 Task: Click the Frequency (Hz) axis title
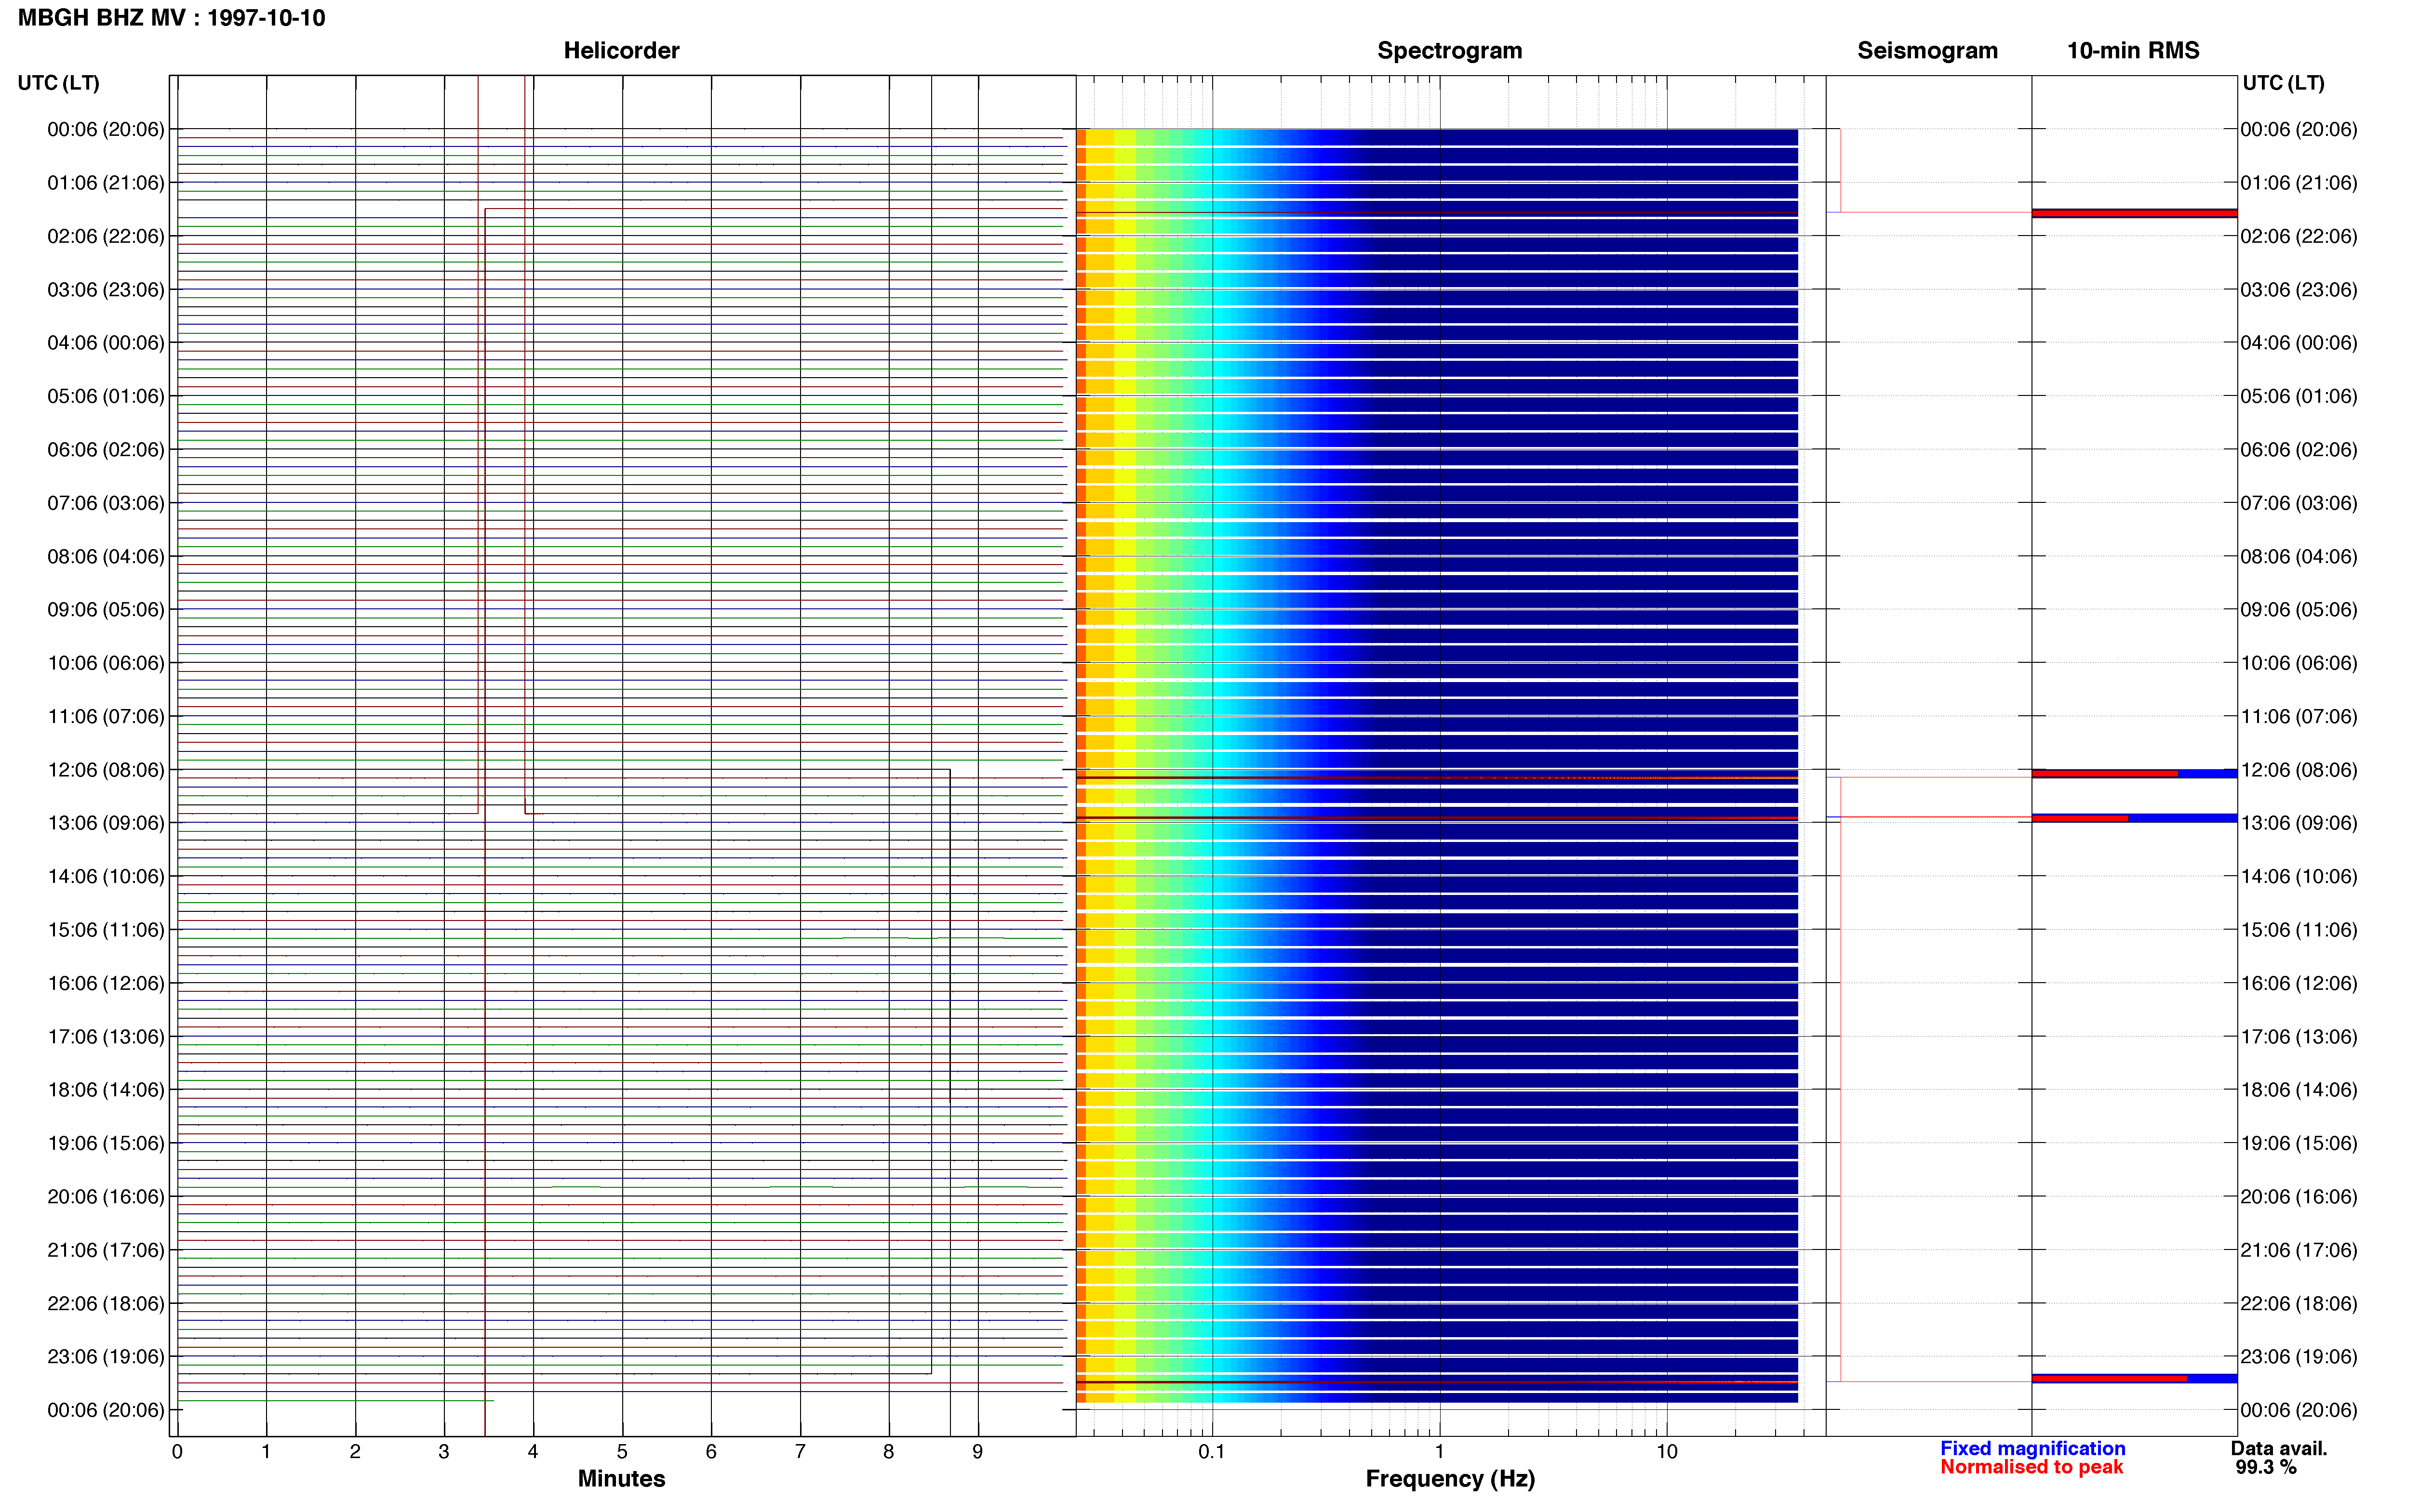[x=1450, y=1479]
